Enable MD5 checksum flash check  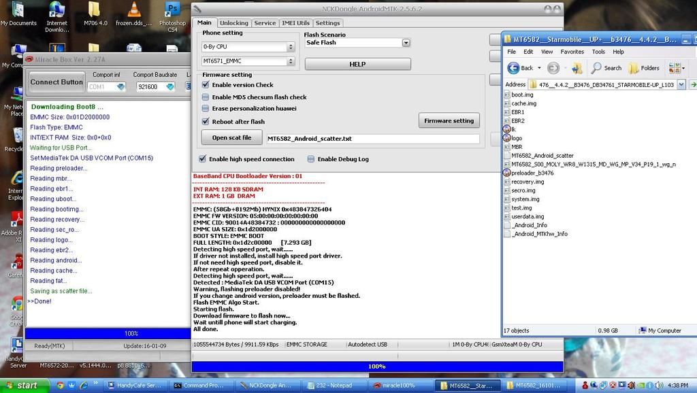point(206,97)
